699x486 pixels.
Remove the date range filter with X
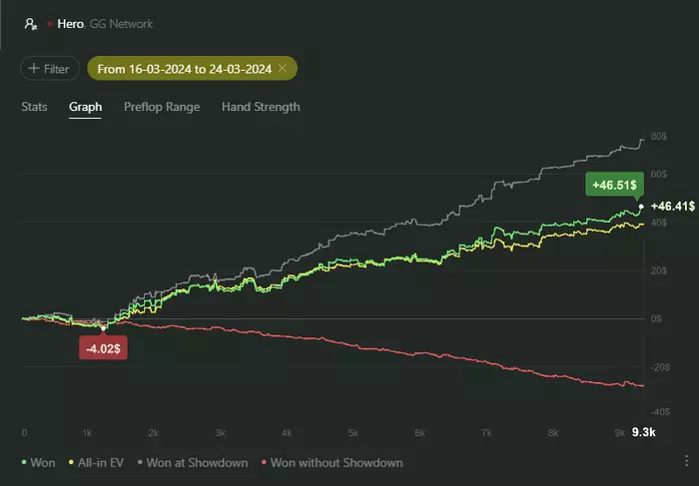coord(283,68)
